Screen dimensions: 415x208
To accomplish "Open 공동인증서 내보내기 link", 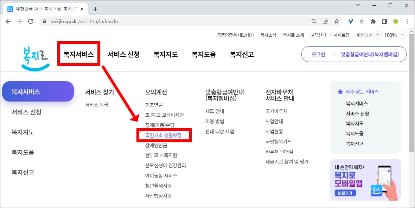I will (x=235, y=35).
